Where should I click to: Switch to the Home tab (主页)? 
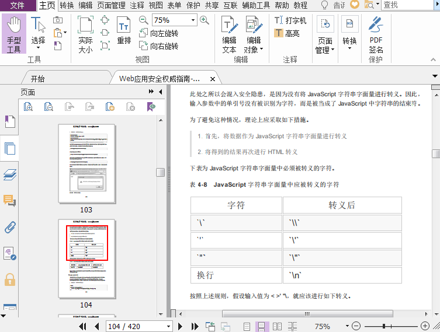[47, 5]
